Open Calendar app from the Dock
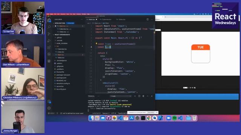Image resolution: width=241 pixels, height=135 pixels. [126, 118]
